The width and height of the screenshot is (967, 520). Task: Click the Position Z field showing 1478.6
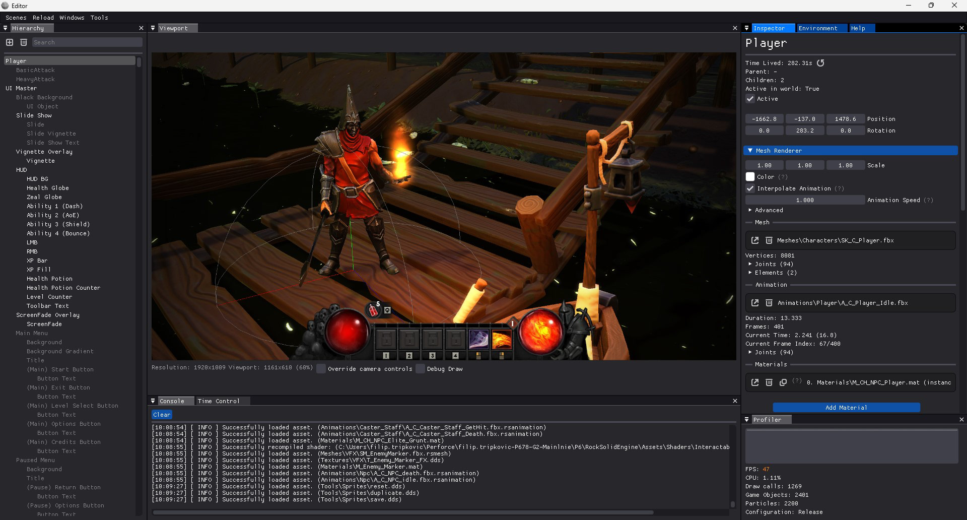point(846,119)
